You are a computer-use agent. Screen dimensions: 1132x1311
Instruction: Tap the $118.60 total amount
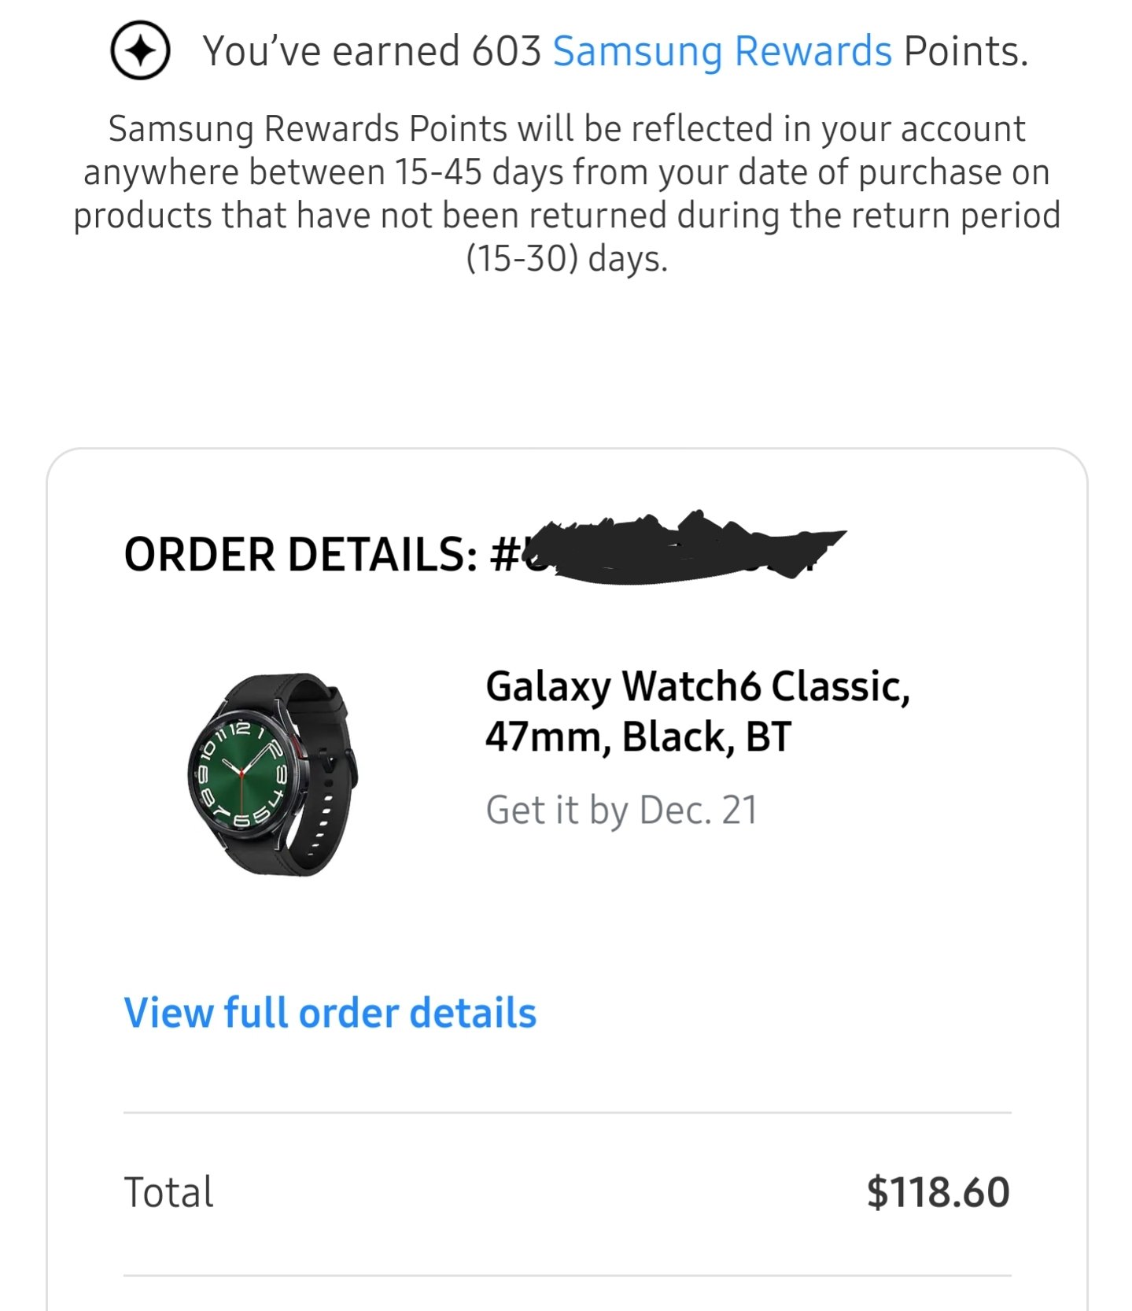[938, 1192]
